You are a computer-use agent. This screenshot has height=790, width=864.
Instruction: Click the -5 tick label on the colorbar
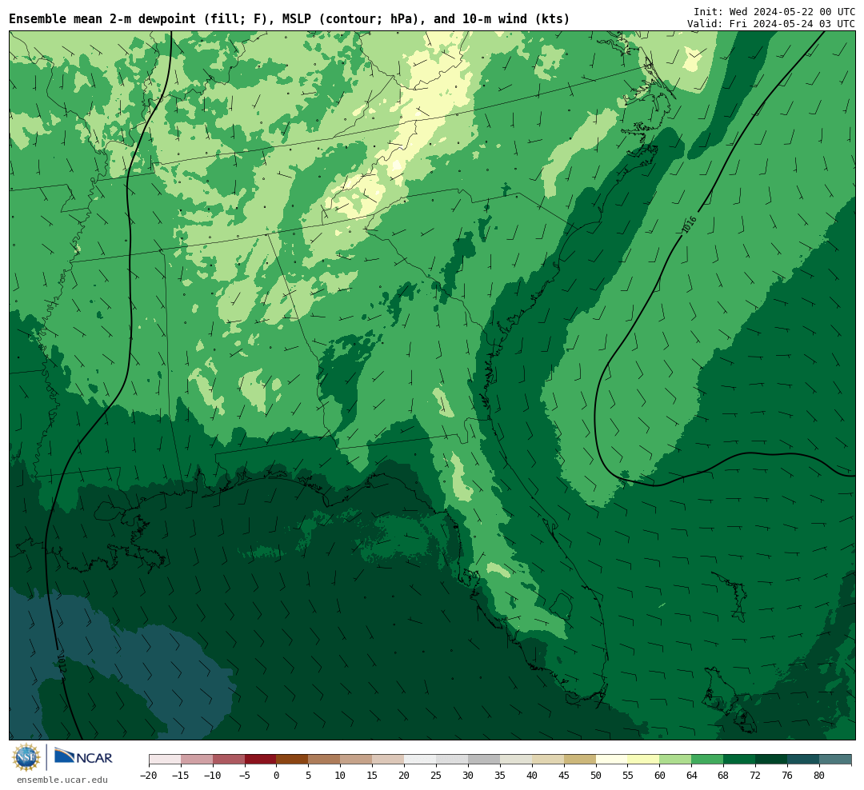click(245, 775)
